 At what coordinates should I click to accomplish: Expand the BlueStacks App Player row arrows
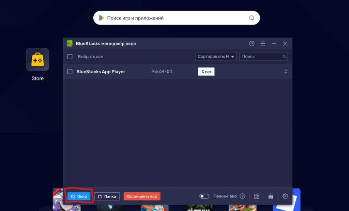286,72
